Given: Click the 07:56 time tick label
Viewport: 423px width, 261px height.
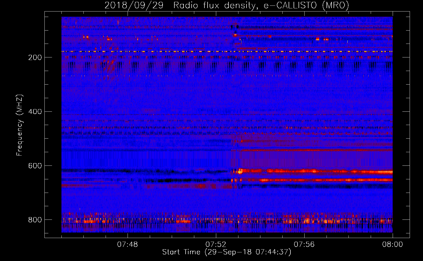Looking at the screenshot, I should click(304, 245).
